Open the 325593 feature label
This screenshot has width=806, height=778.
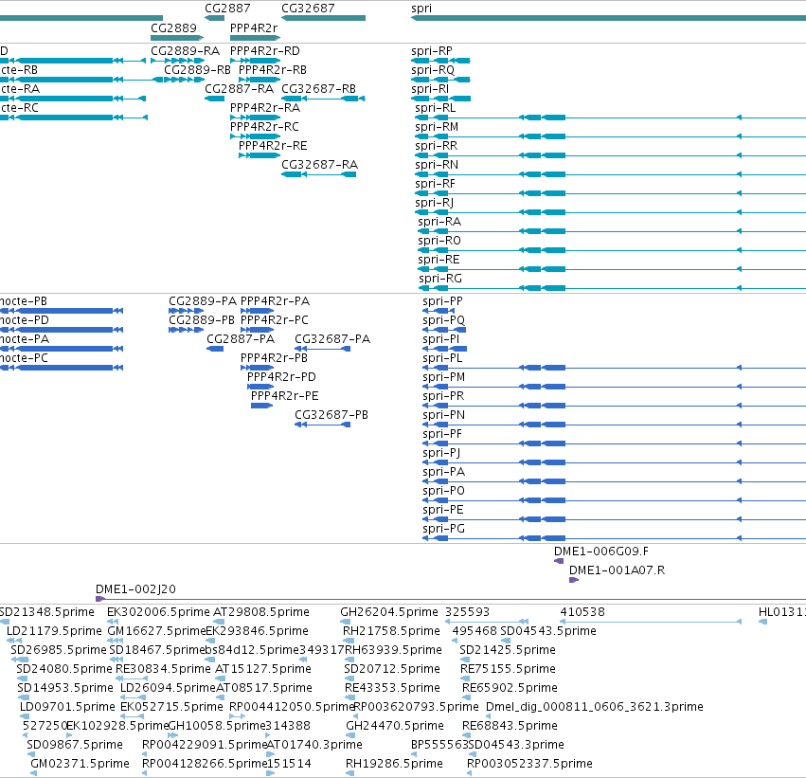[x=467, y=612]
